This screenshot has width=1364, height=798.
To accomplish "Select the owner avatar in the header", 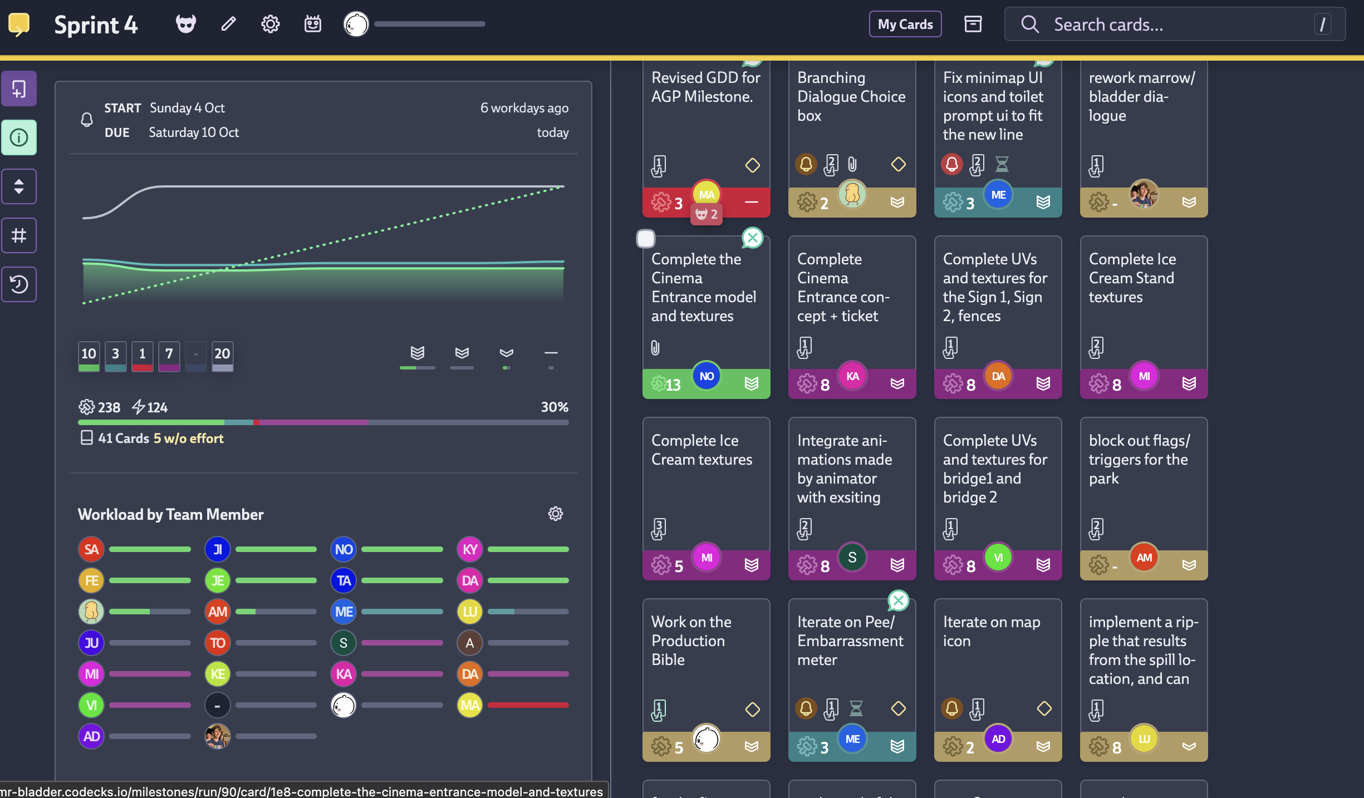I will [356, 24].
